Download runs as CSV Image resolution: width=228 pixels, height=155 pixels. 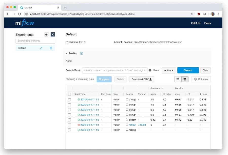(142, 79)
